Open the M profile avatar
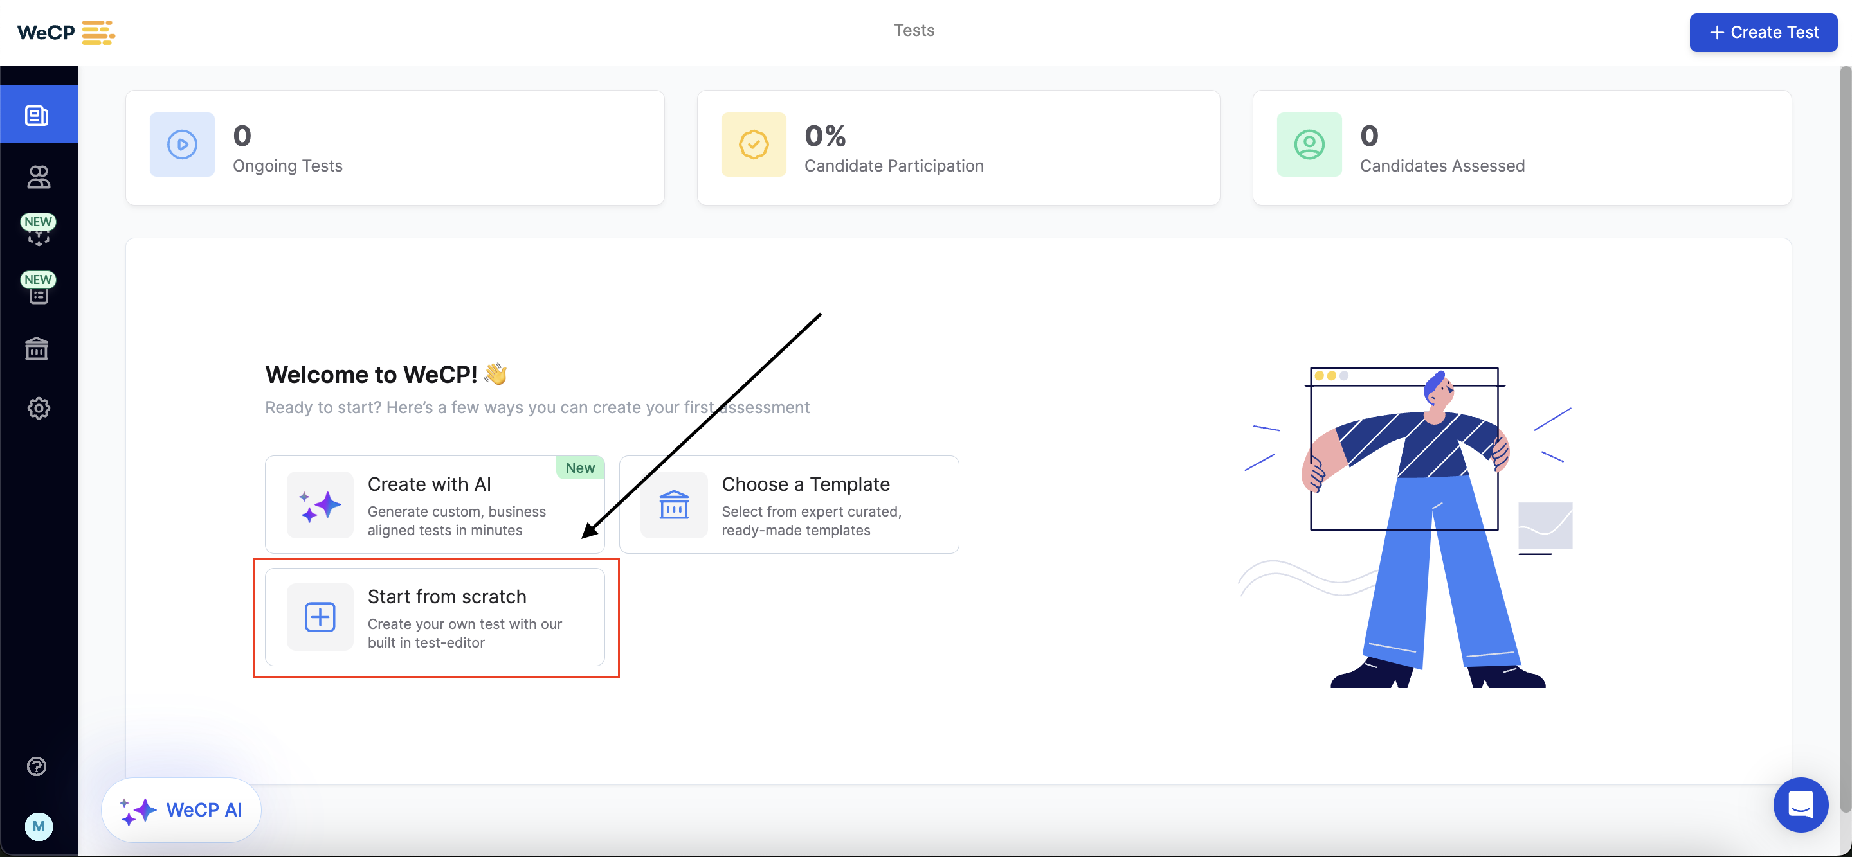The height and width of the screenshot is (857, 1852). click(38, 826)
